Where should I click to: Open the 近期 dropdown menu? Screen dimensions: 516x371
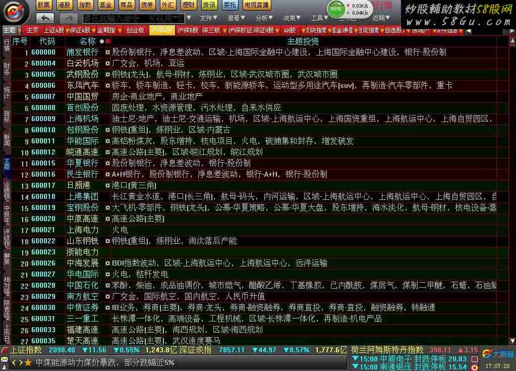click(381, 18)
